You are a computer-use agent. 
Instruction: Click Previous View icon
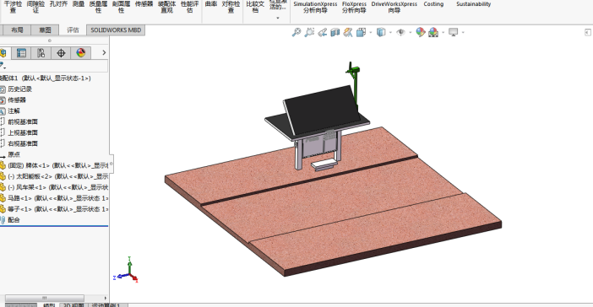coord(322,33)
